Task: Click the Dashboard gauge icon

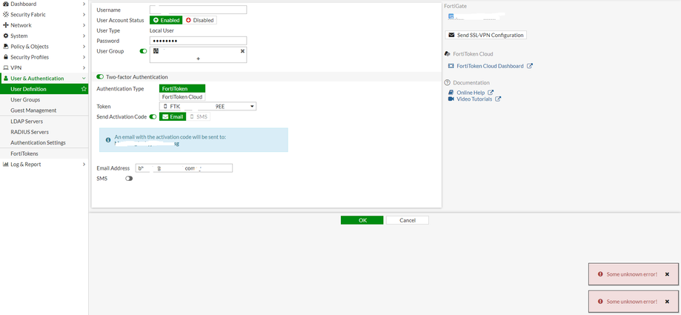Action: [x=6, y=4]
